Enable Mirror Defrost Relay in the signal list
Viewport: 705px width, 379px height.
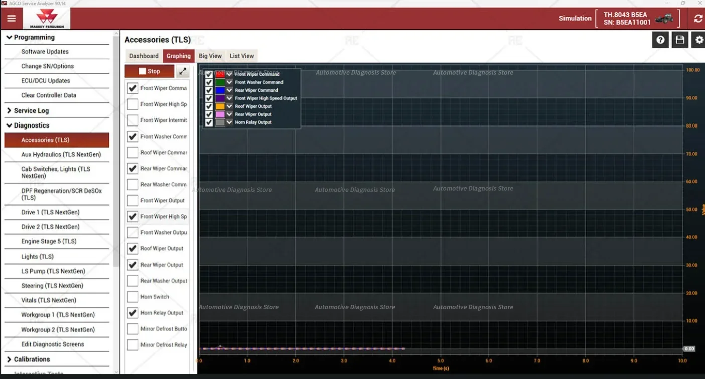tap(132, 345)
